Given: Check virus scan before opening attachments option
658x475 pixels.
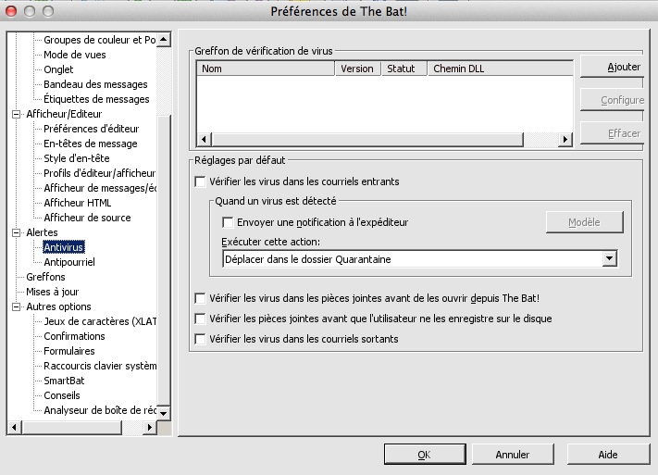Looking at the screenshot, I should click(200, 299).
